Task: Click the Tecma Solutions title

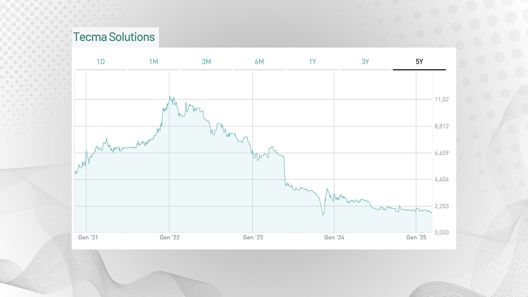Action: coord(114,37)
